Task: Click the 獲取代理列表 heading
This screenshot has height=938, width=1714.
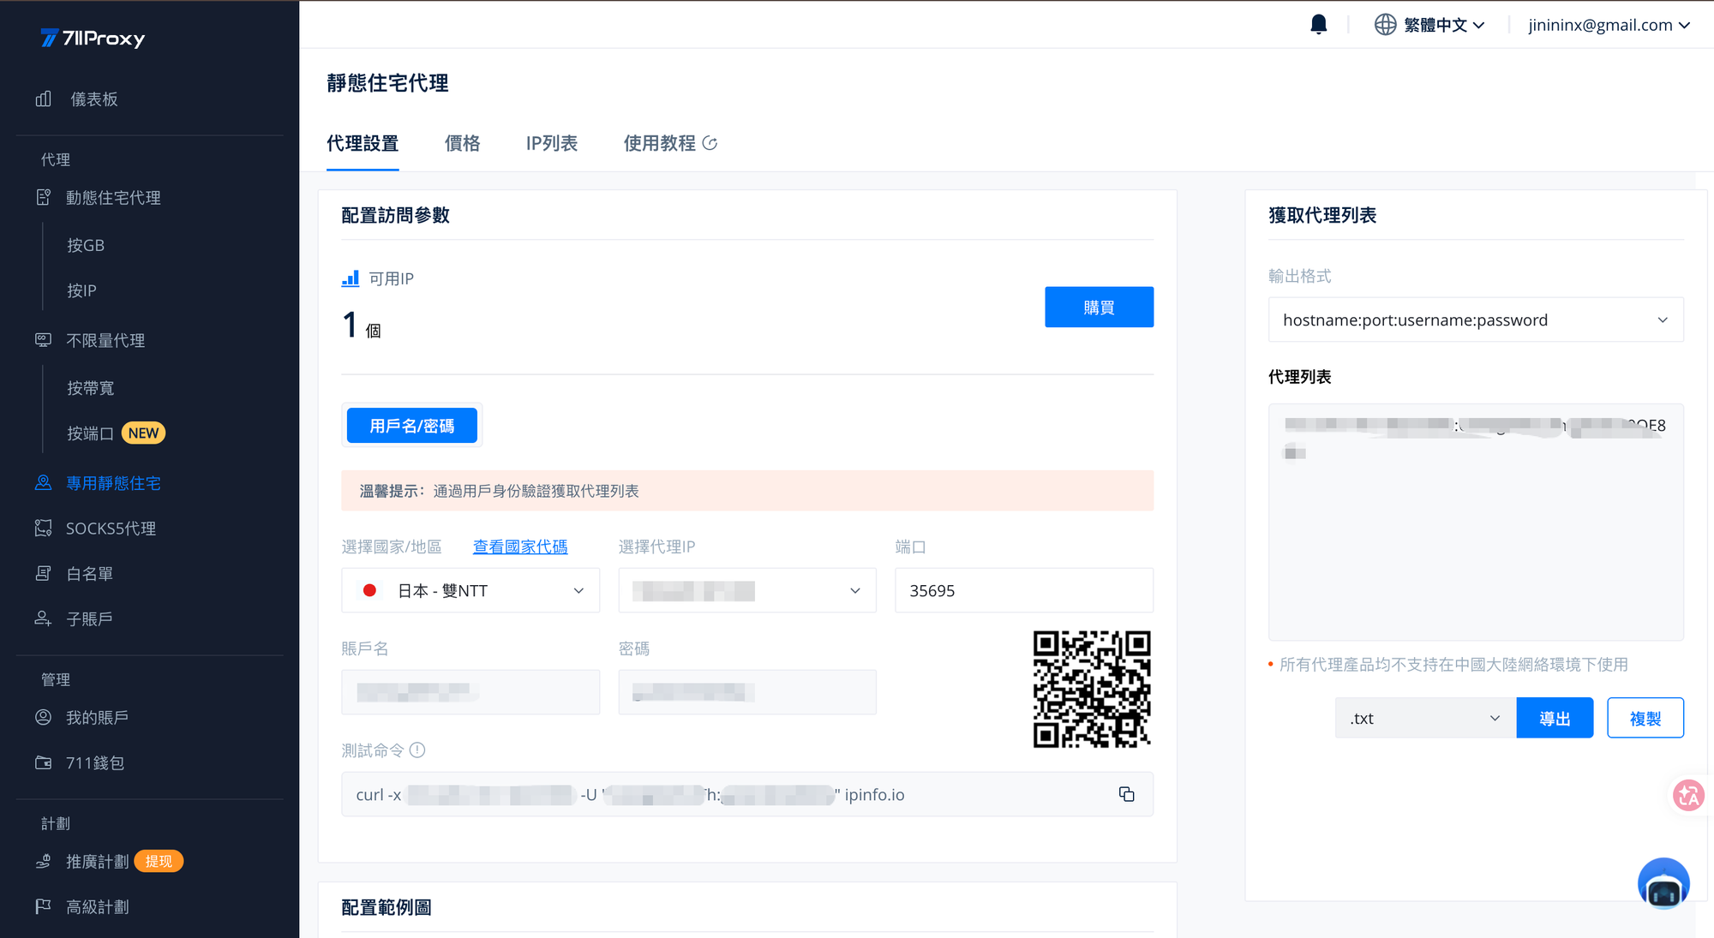Action: tap(1322, 215)
